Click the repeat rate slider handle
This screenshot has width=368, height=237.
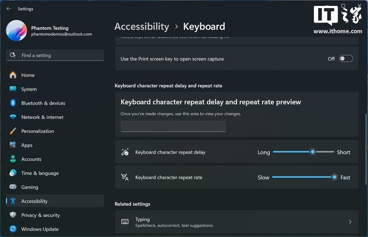pos(334,177)
